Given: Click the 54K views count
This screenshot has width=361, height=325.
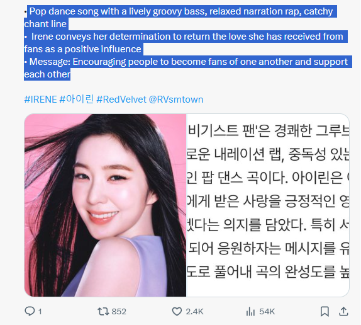Looking at the screenshot, I should [x=267, y=312].
